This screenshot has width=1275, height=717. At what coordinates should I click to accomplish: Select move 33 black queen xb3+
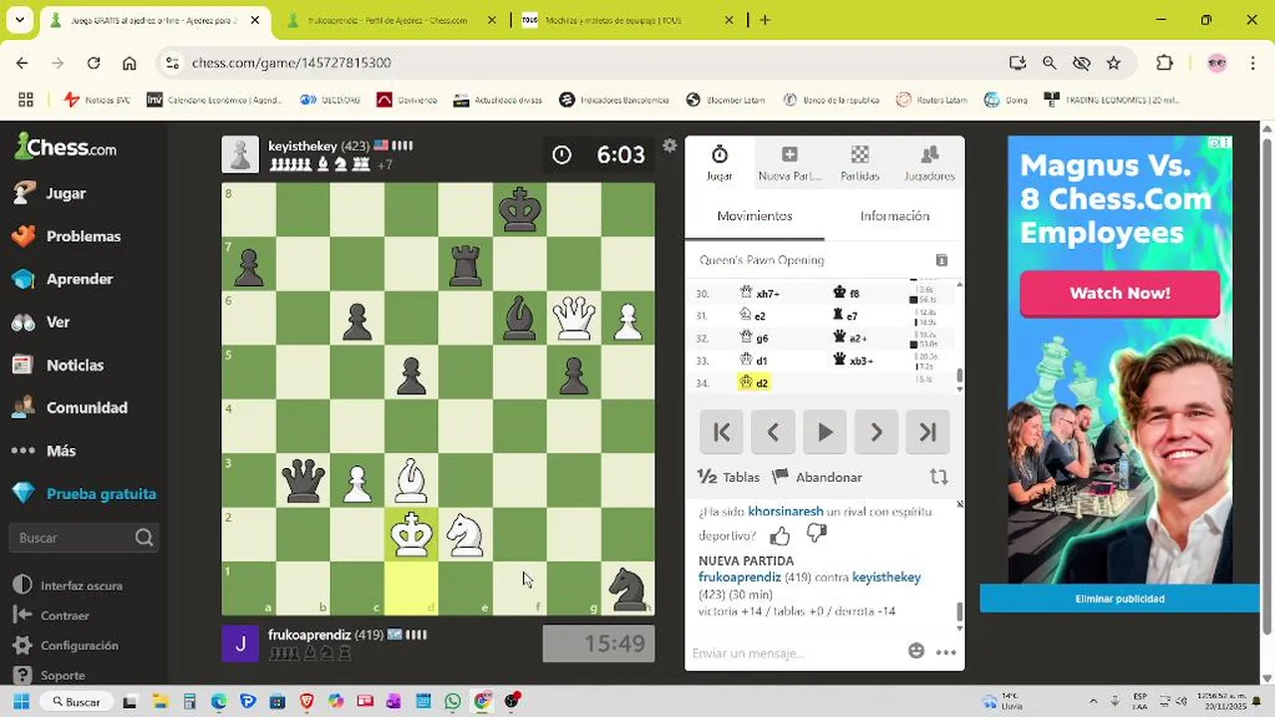tap(853, 360)
